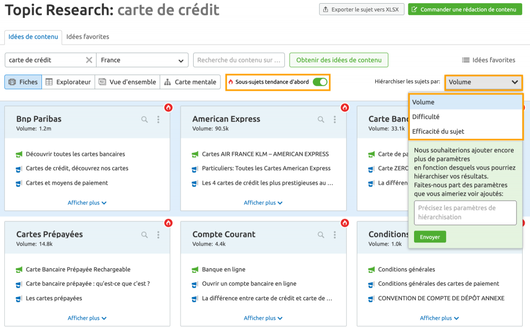The width and height of the screenshot is (530, 328).
Task: Click the 'Bnp Paribas' card title
Action: [39, 119]
